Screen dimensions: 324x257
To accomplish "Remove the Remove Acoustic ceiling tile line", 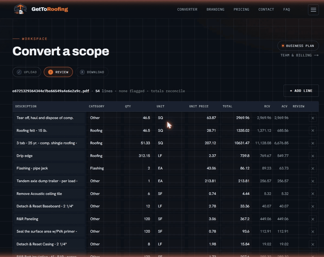I will coord(313,194).
